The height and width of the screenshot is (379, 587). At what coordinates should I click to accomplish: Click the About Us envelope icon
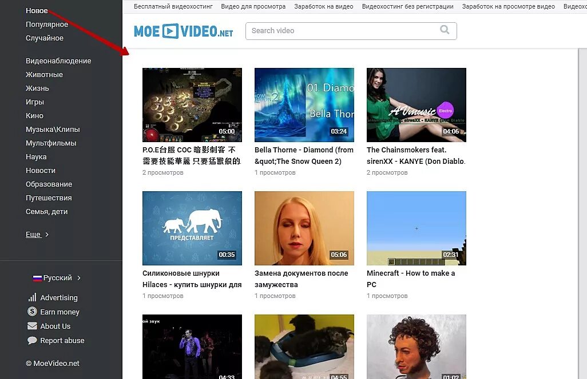click(32, 326)
